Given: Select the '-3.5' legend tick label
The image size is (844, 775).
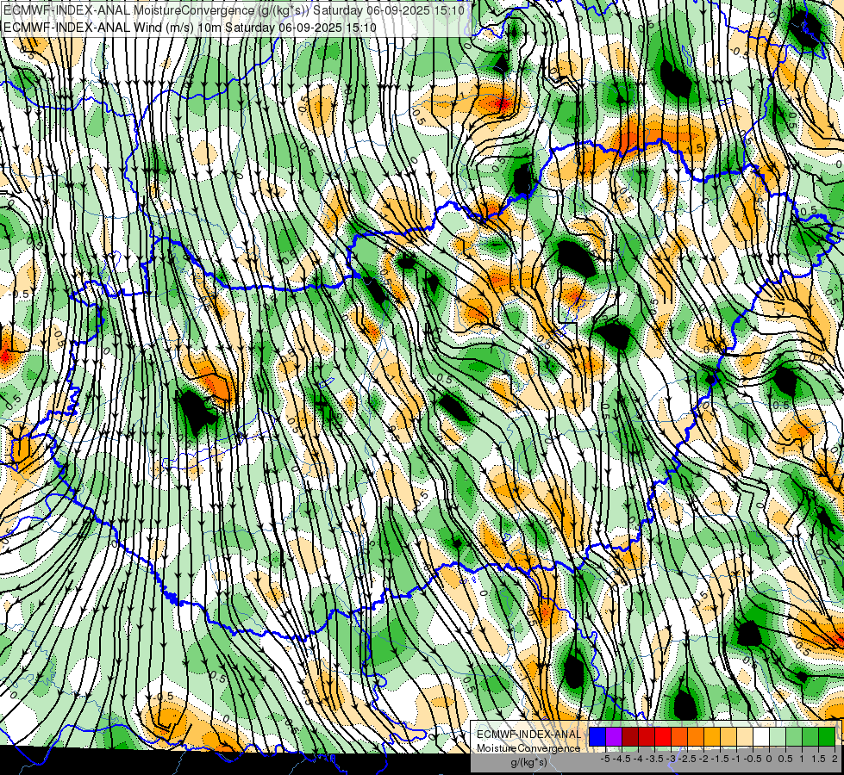Looking at the screenshot, I should (654, 759).
